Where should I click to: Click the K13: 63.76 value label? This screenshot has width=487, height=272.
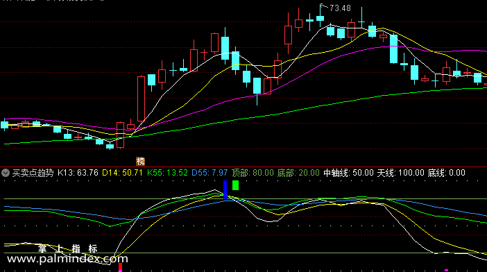tap(78, 173)
